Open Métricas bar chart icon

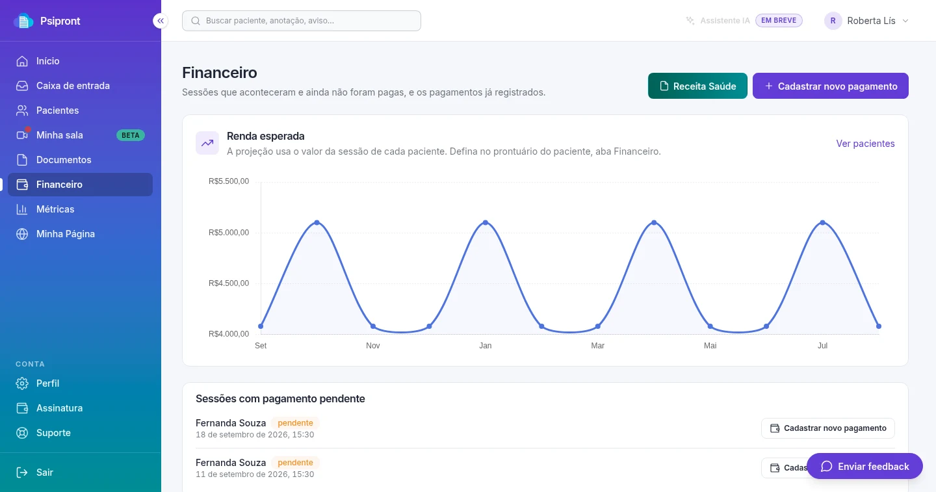click(x=22, y=209)
